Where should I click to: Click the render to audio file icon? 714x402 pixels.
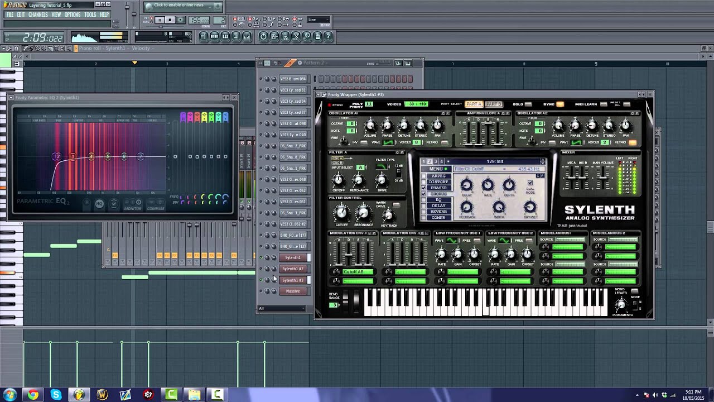tap(285, 36)
